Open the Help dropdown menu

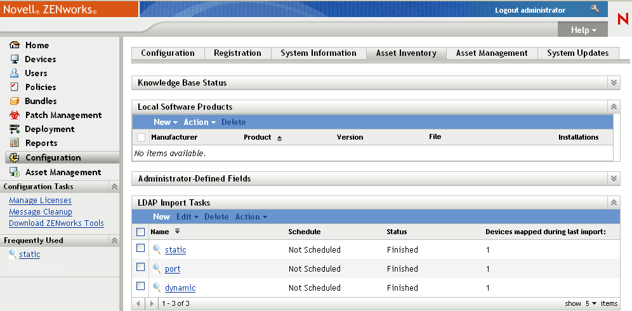[584, 30]
